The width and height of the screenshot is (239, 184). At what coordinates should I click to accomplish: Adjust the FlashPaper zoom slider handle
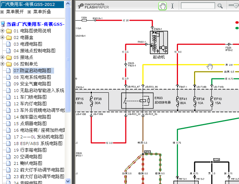236,6
